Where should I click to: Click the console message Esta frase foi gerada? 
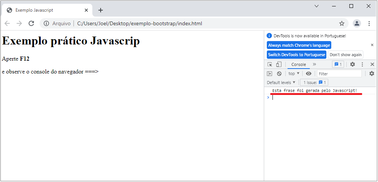314,90
